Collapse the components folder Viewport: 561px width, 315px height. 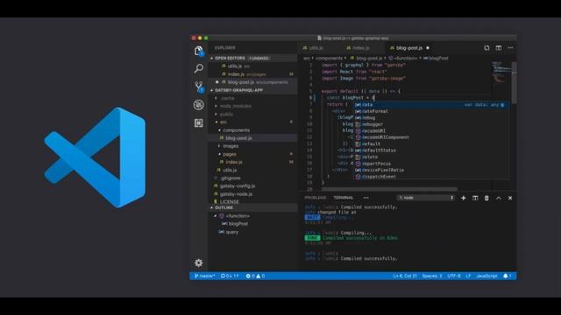219,130
